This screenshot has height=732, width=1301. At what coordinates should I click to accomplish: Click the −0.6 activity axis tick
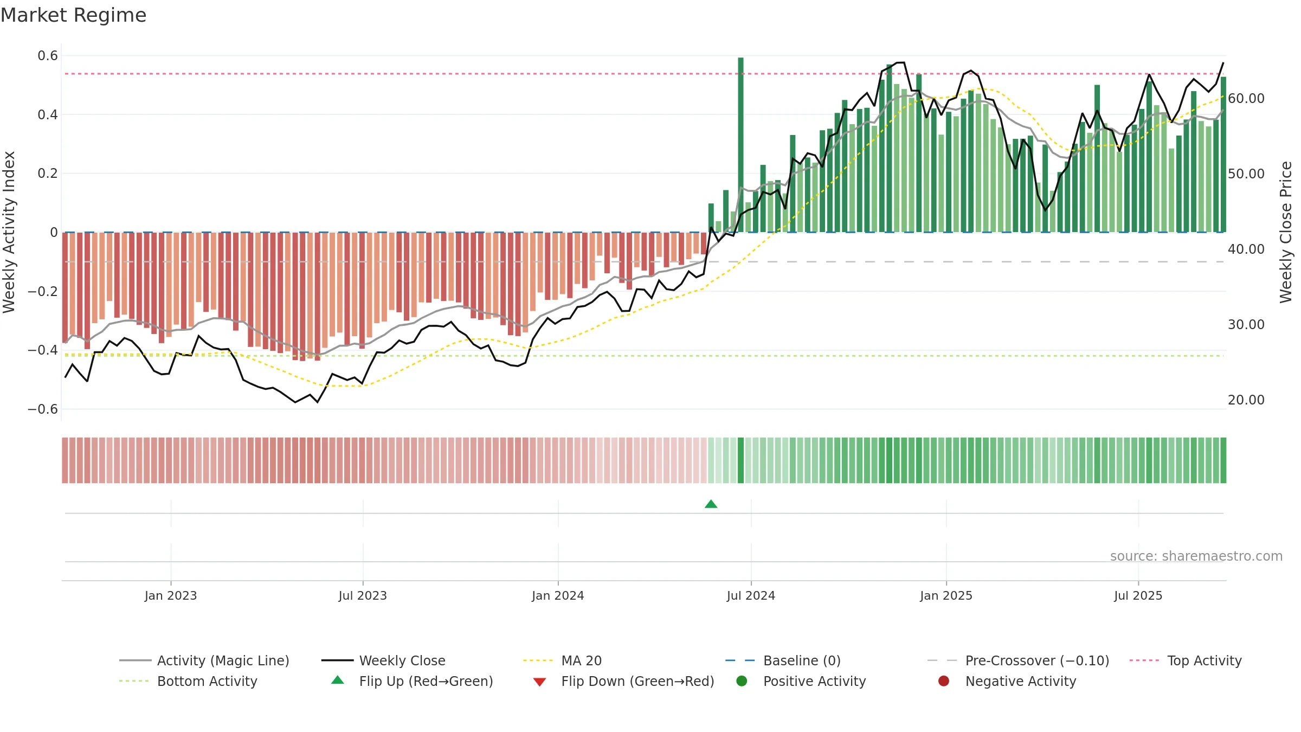click(x=43, y=409)
